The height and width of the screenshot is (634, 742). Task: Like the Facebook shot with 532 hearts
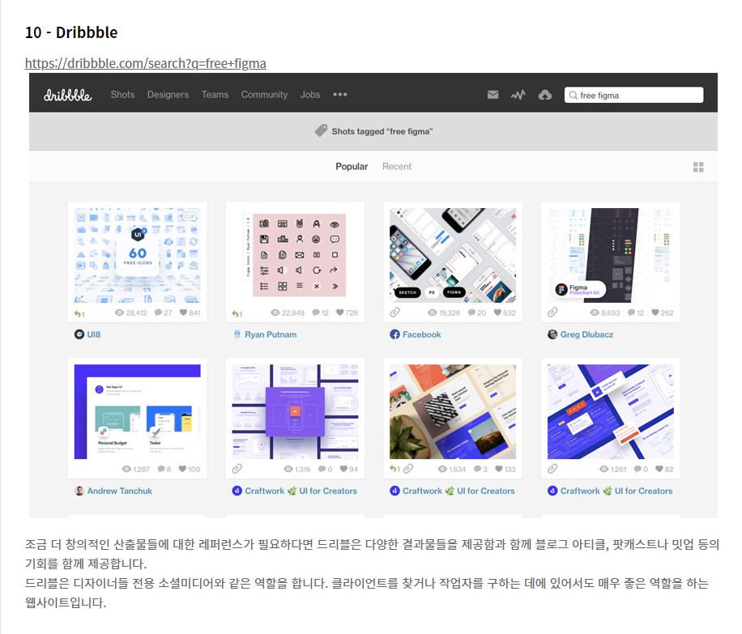pos(497,313)
